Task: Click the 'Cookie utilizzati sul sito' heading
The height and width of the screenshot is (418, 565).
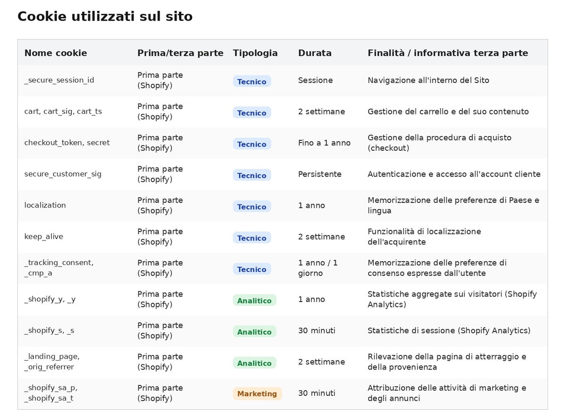Action: 105,16
